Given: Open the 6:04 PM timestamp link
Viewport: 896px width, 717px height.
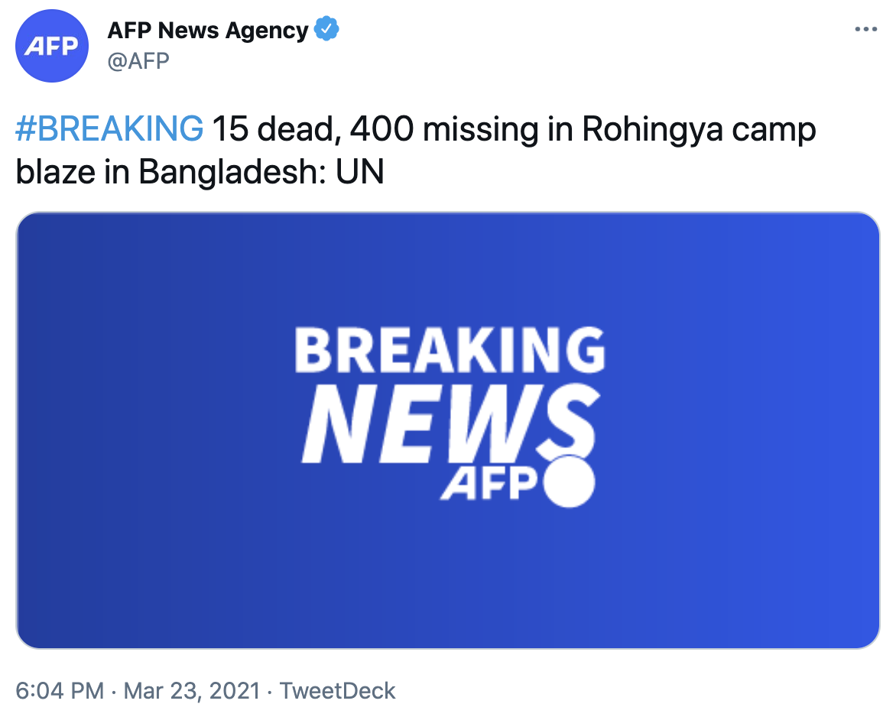Looking at the screenshot, I should pos(59,691).
